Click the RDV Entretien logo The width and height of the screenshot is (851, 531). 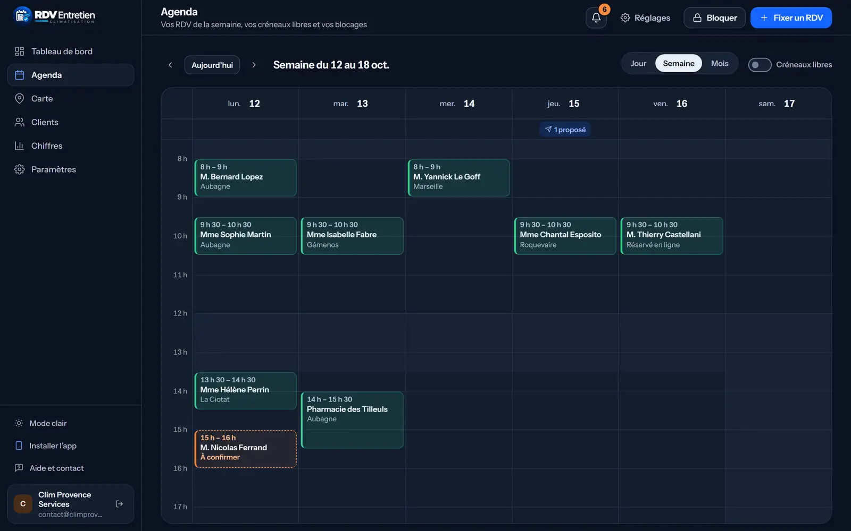[x=54, y=15]
